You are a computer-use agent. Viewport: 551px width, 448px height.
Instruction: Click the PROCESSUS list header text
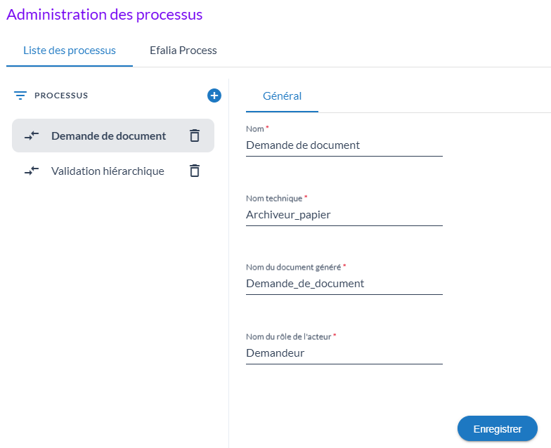coord(61,95)
